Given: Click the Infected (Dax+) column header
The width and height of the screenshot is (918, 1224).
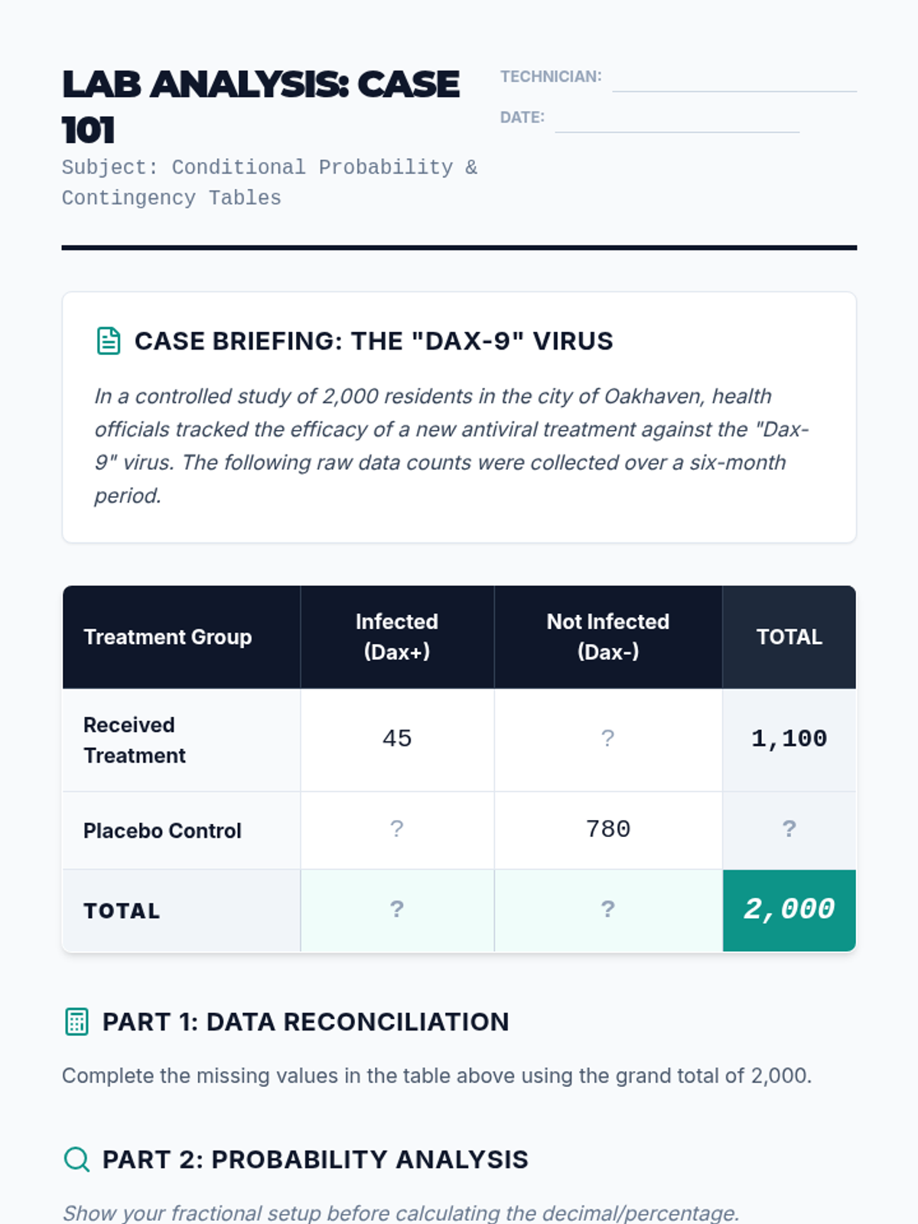Looking at the screenshot, I should coord(396,636).
